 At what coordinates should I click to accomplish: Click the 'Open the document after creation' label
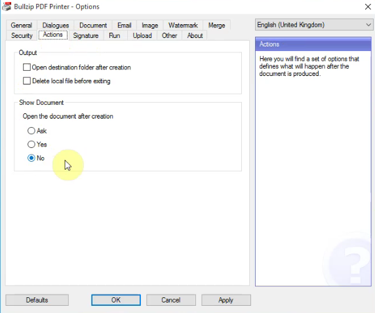[68, 117]
